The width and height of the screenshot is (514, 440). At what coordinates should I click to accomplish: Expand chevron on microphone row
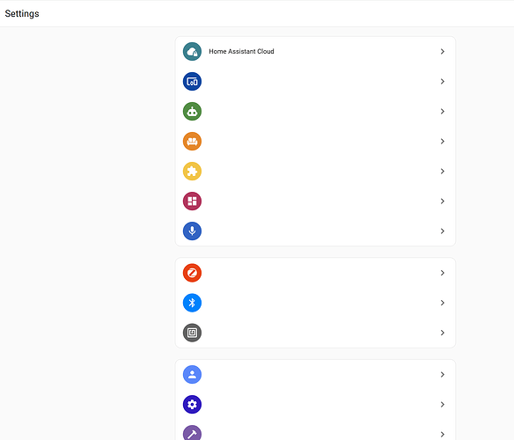(x=442, y=231)
